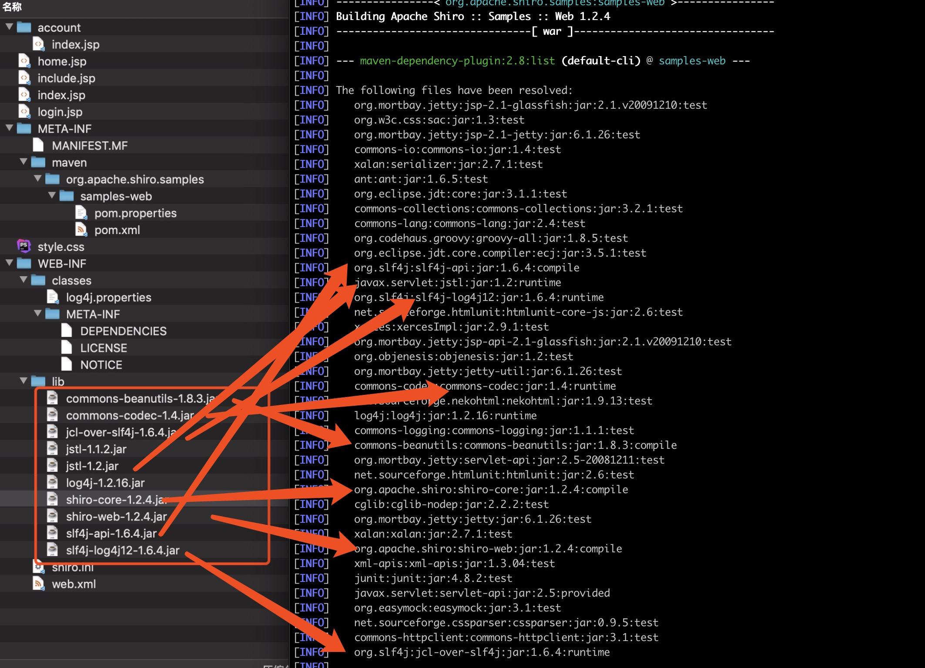This screenshot has height=668, width=925.
Task: Click 'samples-web' text in plugin line
Action: click(x=692, y=61)
